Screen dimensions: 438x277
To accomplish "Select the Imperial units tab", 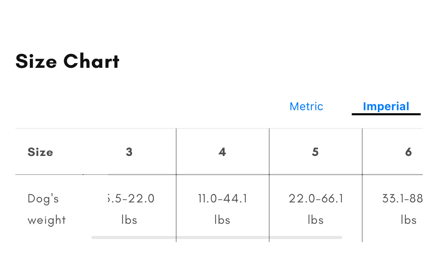I will [x=386, y=106].
